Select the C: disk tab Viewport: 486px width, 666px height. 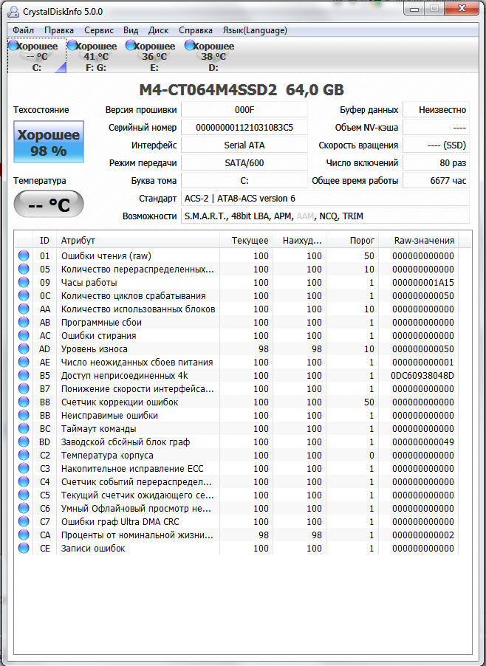(37, 56)
